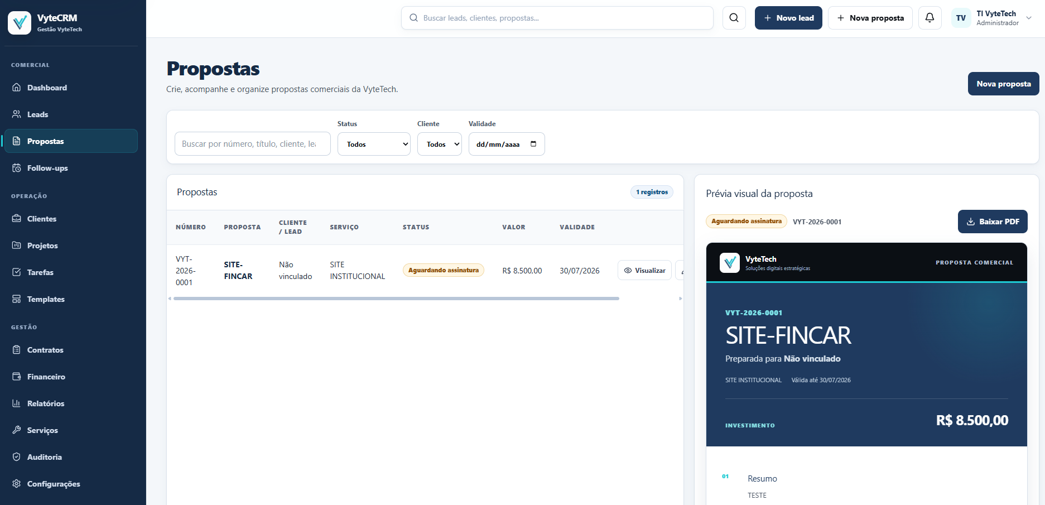Open Dashboard from the sidebar
Screen dimensions: 1045x505
[71, 88]
